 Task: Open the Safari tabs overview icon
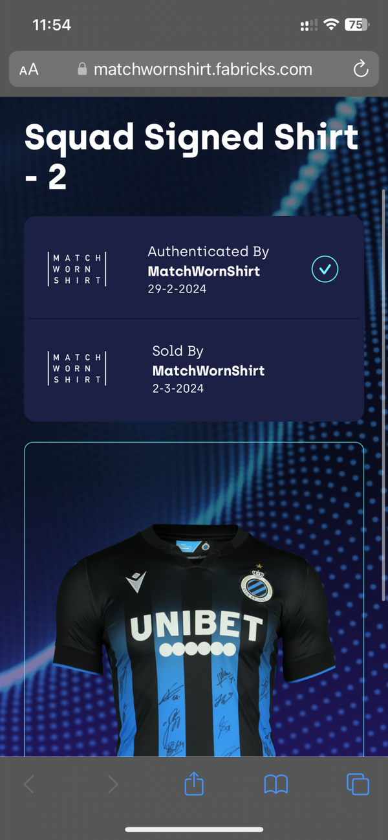click(358, 784)
